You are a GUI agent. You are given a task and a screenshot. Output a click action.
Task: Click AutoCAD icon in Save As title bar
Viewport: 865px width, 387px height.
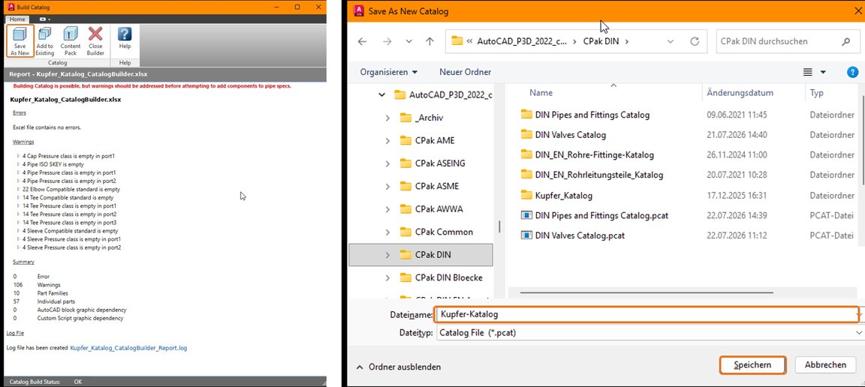359,11
